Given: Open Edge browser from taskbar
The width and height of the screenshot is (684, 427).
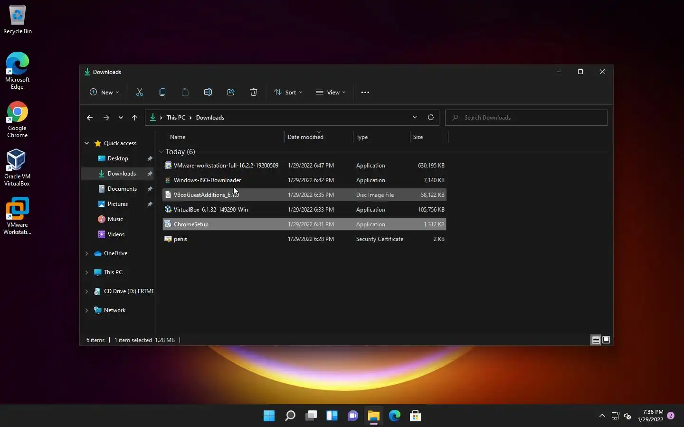Looking at the screenshot, I should click(394, 416).
